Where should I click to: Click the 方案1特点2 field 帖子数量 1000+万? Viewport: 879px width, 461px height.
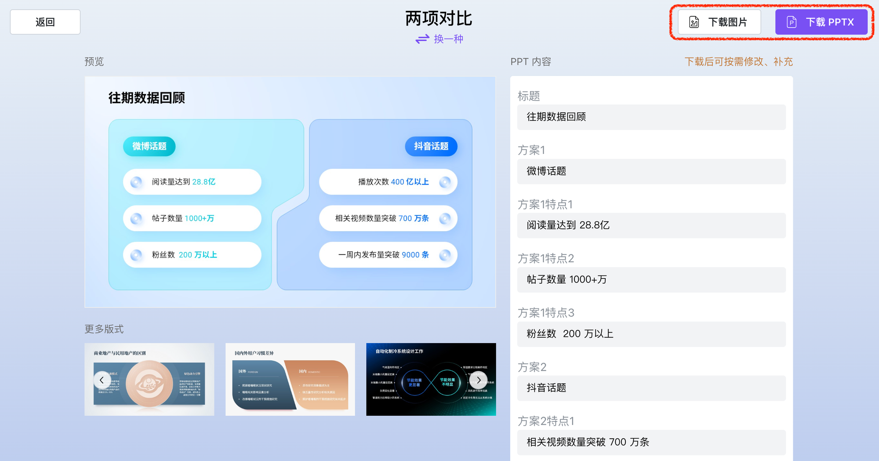point(651,280)
